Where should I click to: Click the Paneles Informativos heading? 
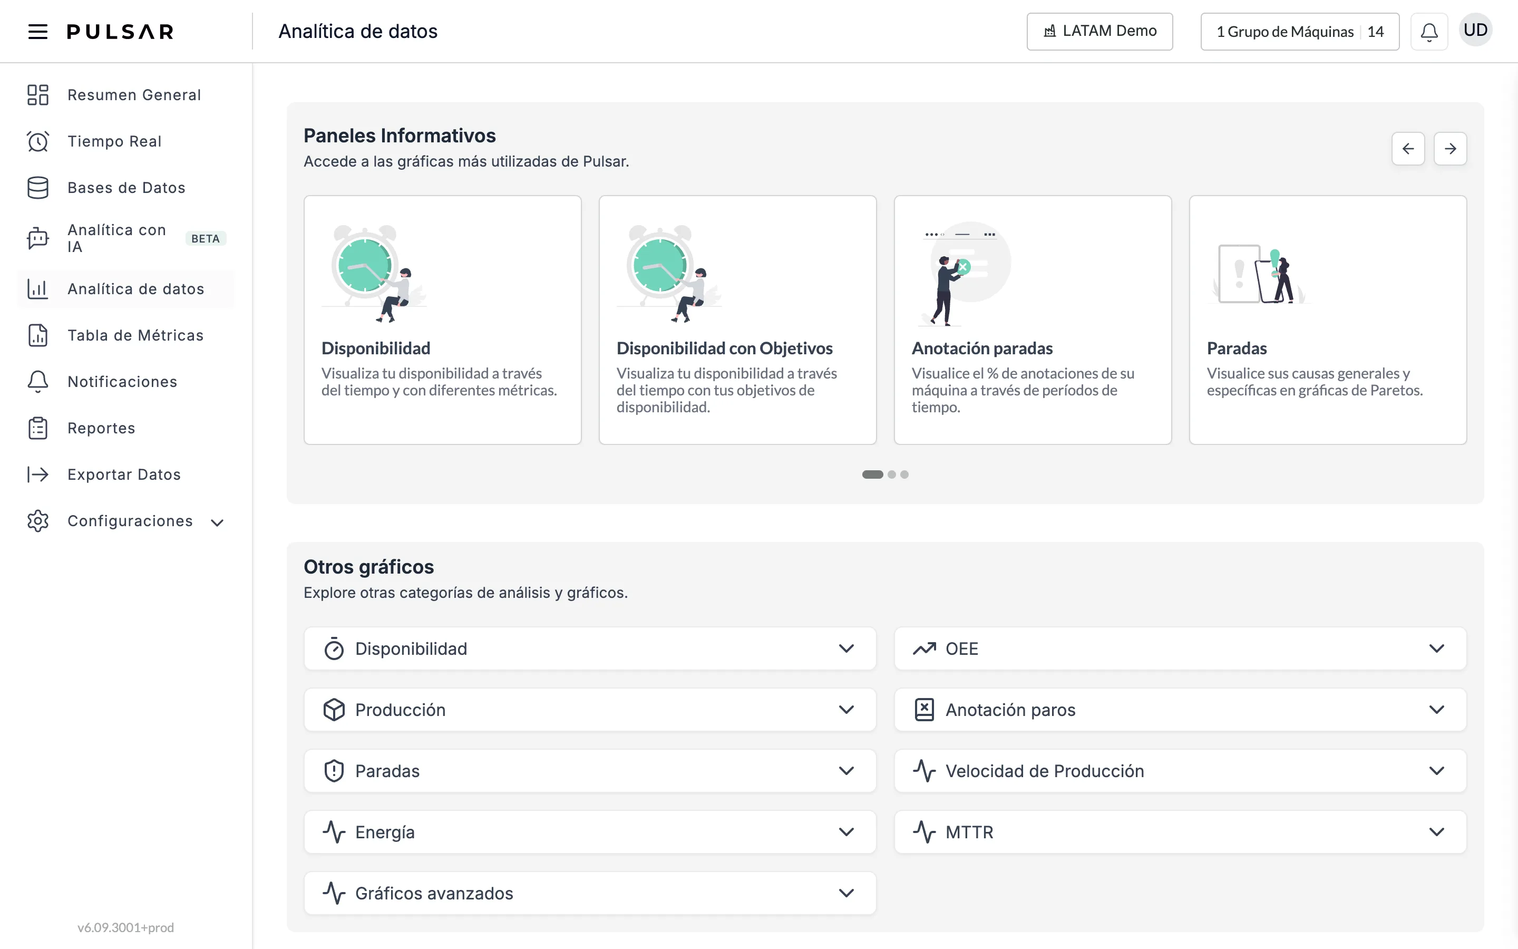[400, 135]
